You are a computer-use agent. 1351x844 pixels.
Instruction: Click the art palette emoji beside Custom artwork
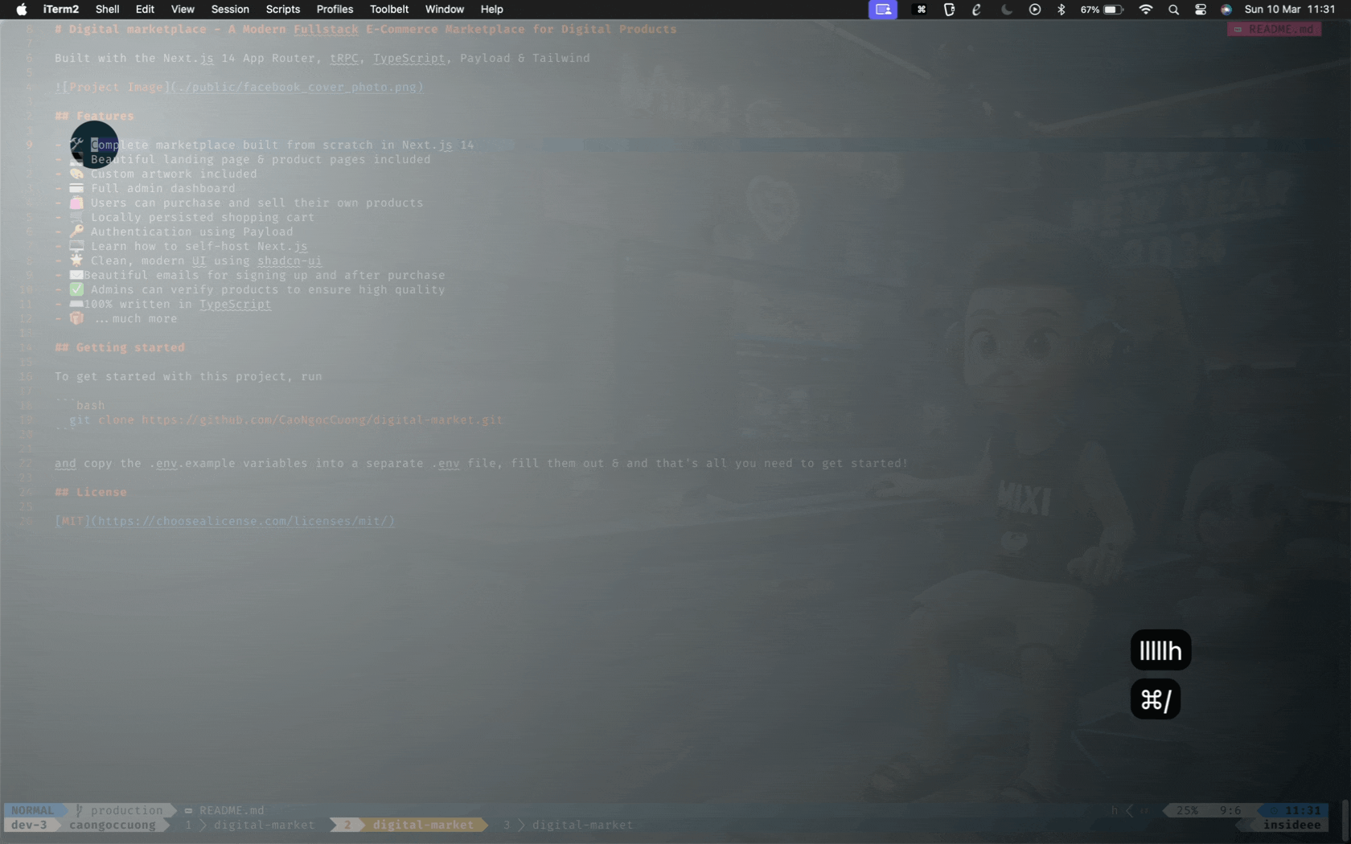tap(76, 174)
